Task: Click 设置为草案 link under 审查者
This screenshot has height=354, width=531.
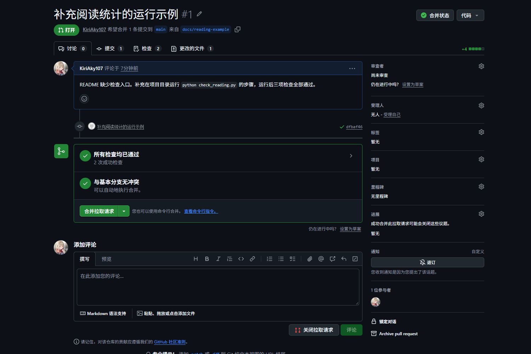Action: pos(413,85)
